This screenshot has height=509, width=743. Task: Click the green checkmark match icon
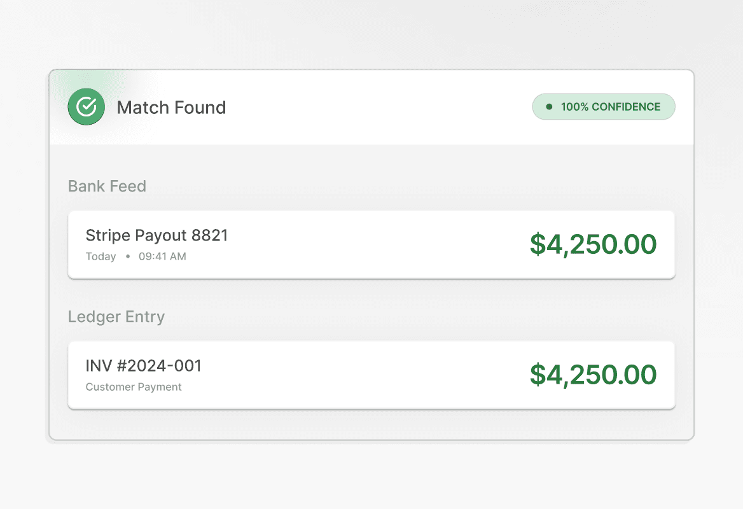[x=86, y=107]
